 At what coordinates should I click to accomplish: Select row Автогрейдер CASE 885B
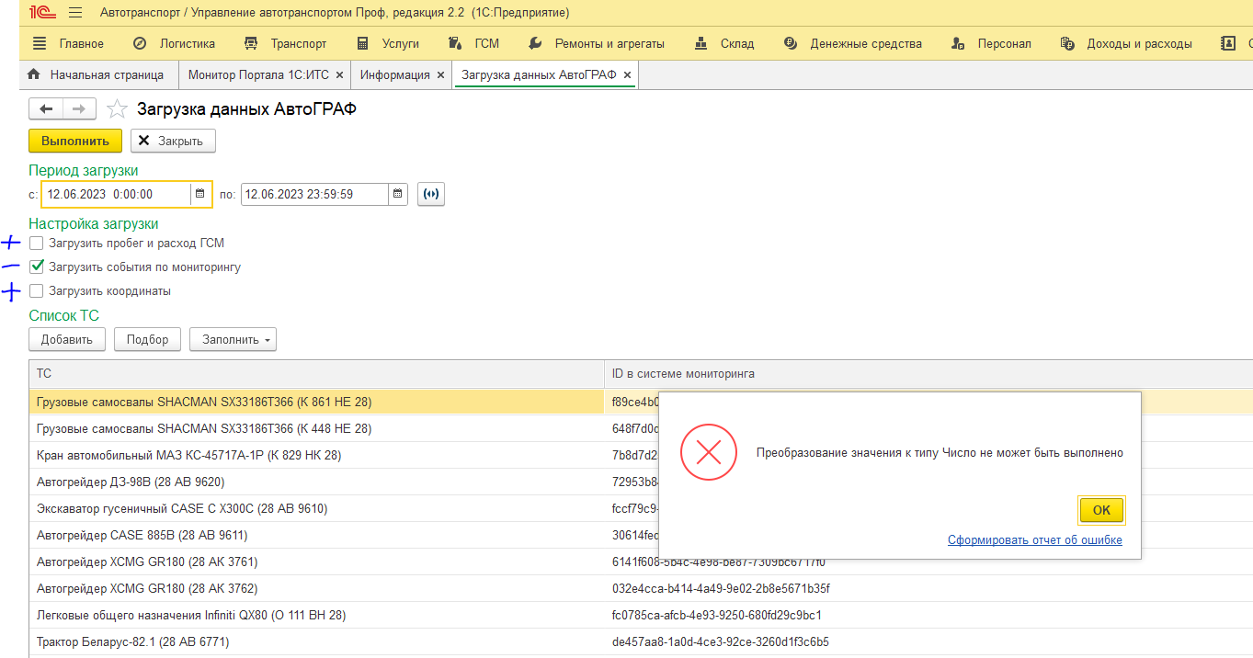316,535
